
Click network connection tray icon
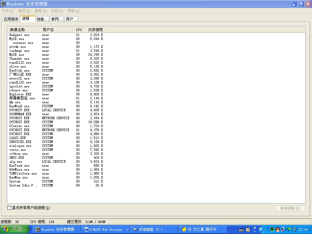(283, 230)
